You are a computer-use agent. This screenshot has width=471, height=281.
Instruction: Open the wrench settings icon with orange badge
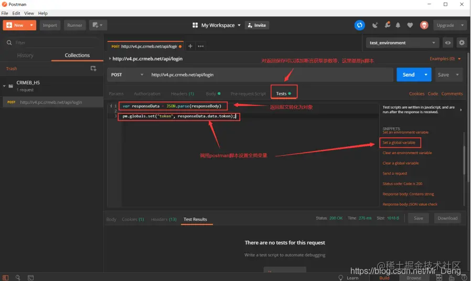coord(388,25)
